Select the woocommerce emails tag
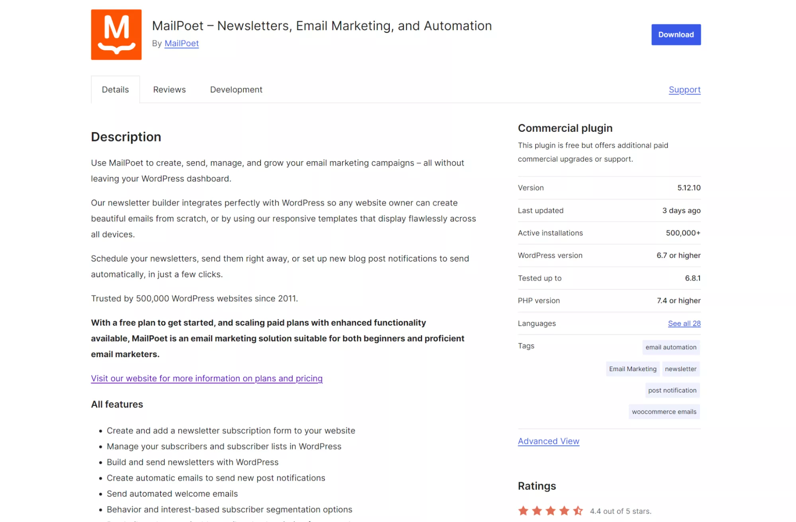 pyautogui.click(x=664, y=412)
